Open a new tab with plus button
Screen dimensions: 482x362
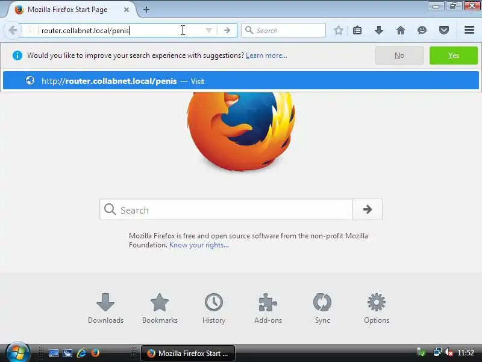click(146, 10)
